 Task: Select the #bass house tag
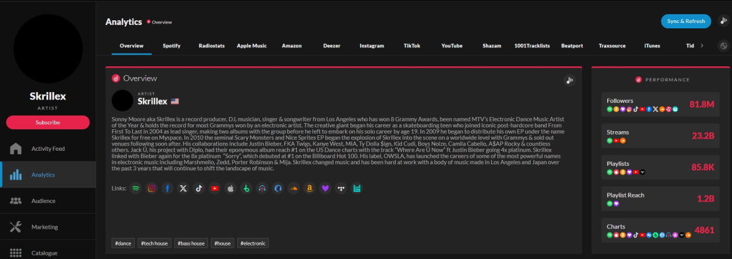click(x=191, y=243)
